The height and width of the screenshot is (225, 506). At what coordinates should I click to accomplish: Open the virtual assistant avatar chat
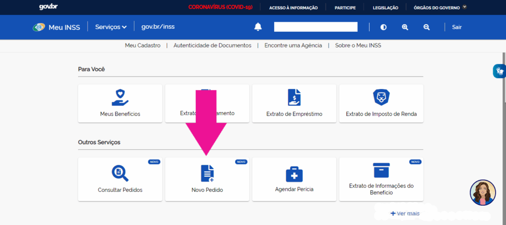pos(483,193)
